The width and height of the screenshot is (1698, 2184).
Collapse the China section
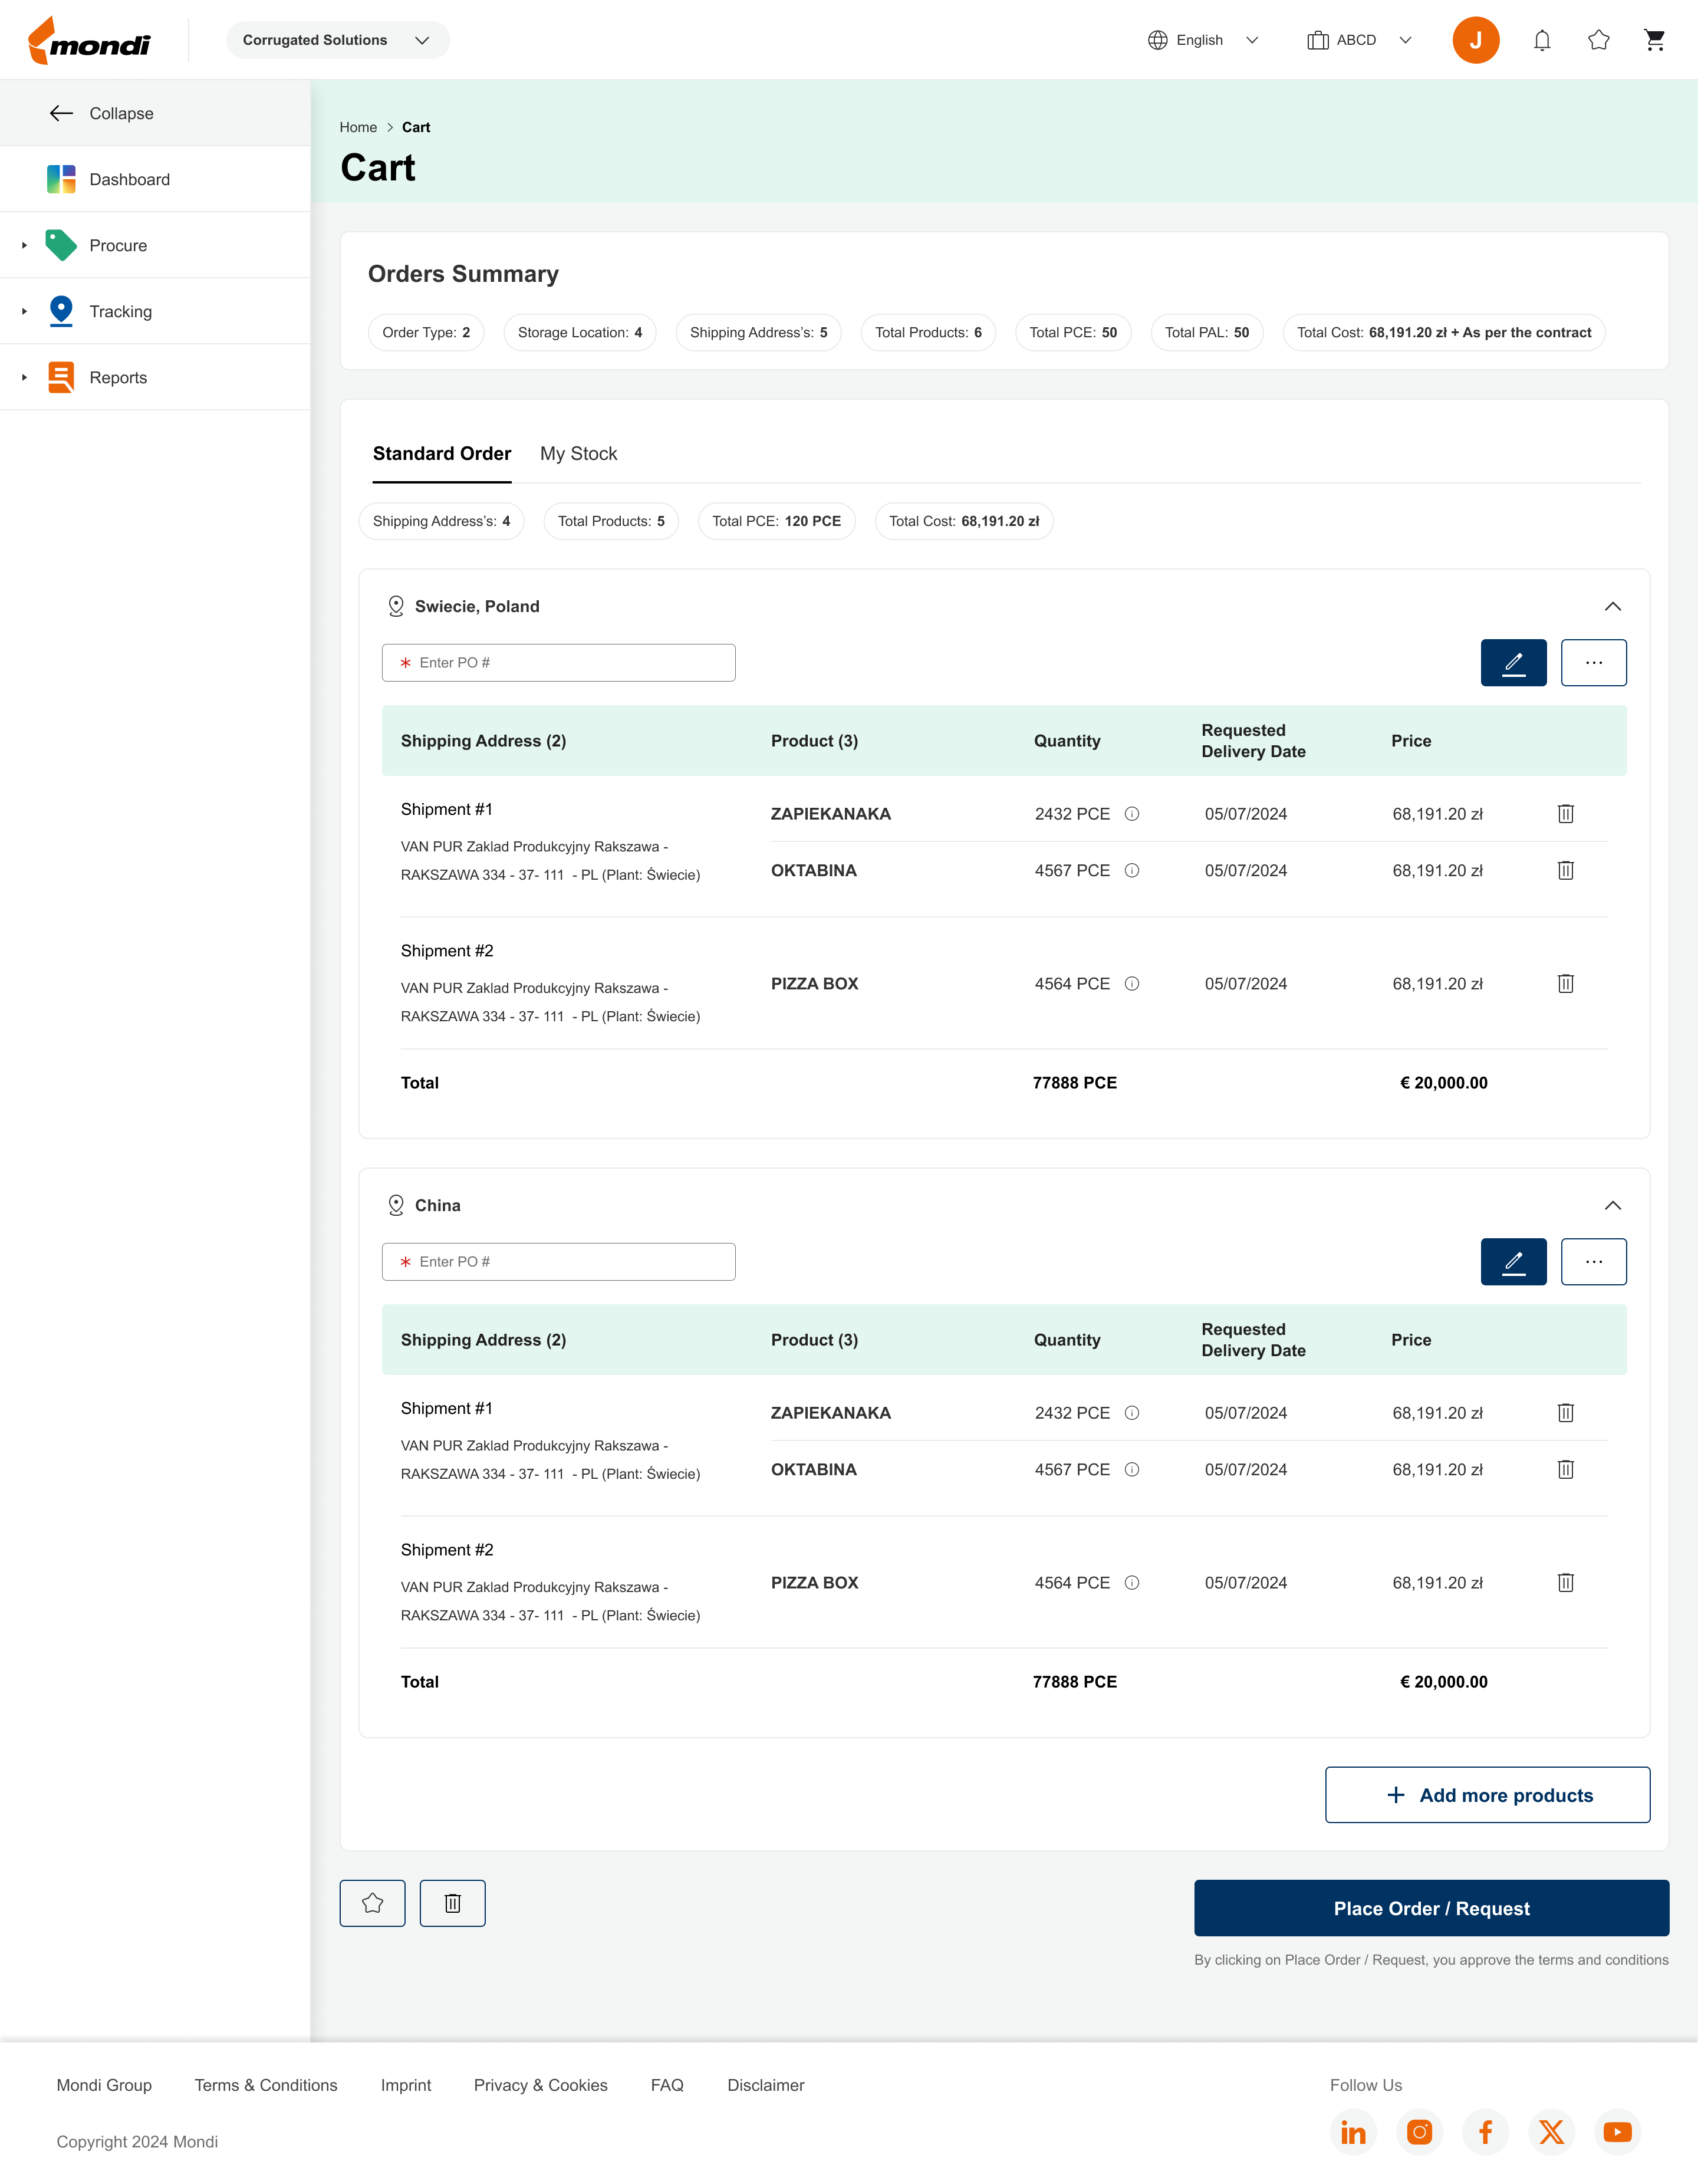click(x=1612, y=1205)
